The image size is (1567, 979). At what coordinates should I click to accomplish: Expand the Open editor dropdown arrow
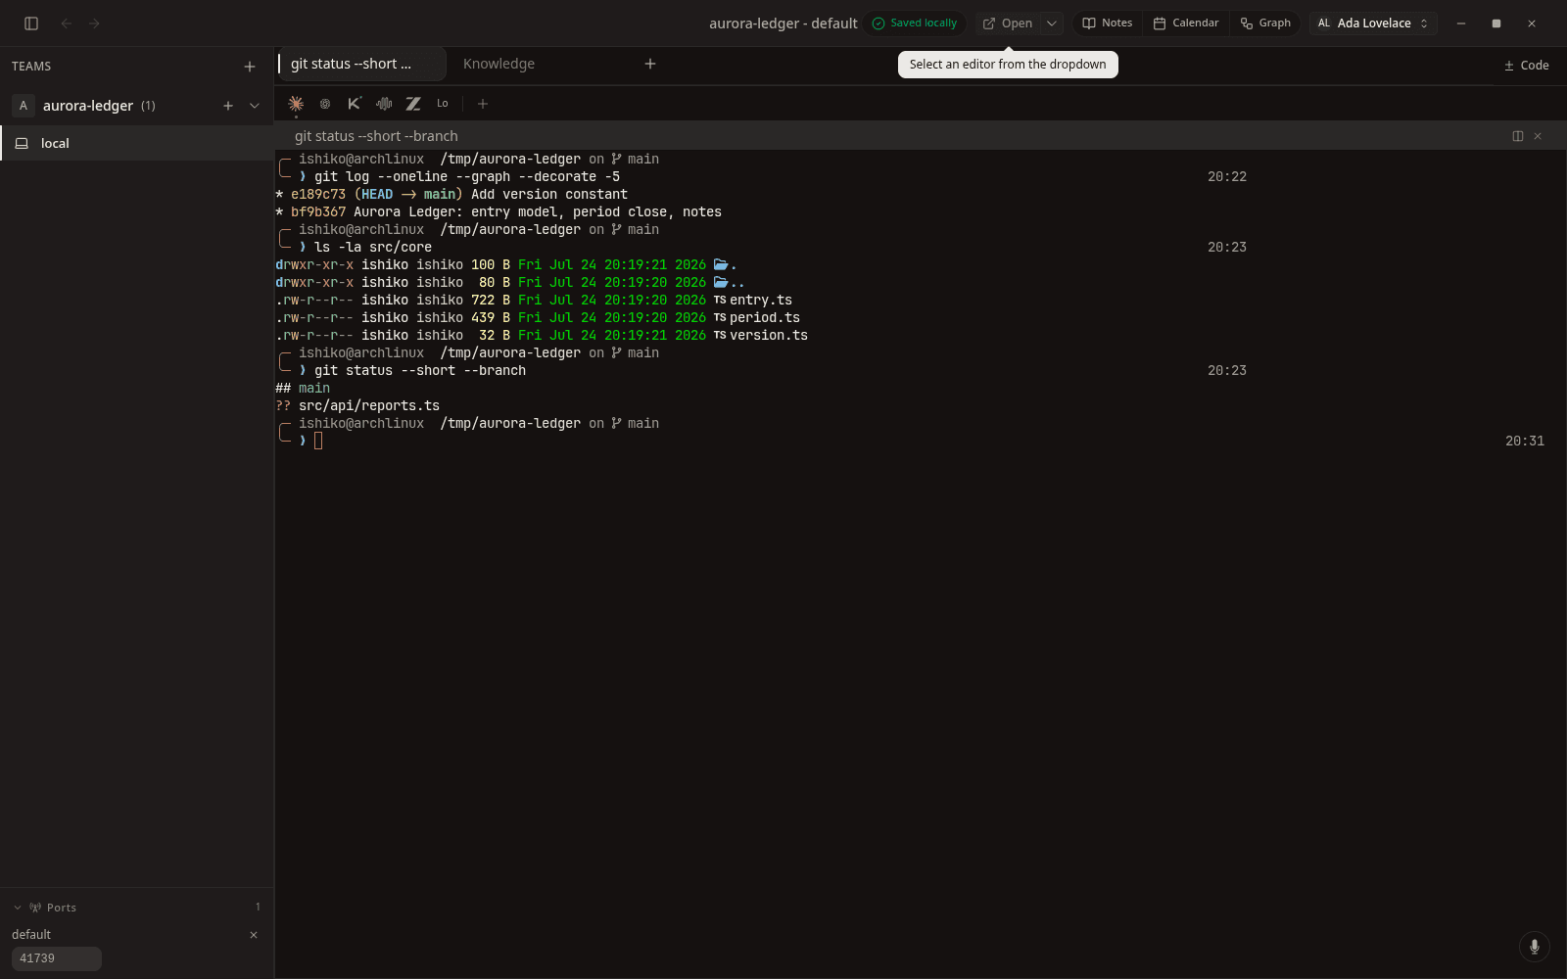coord(1052,23)
